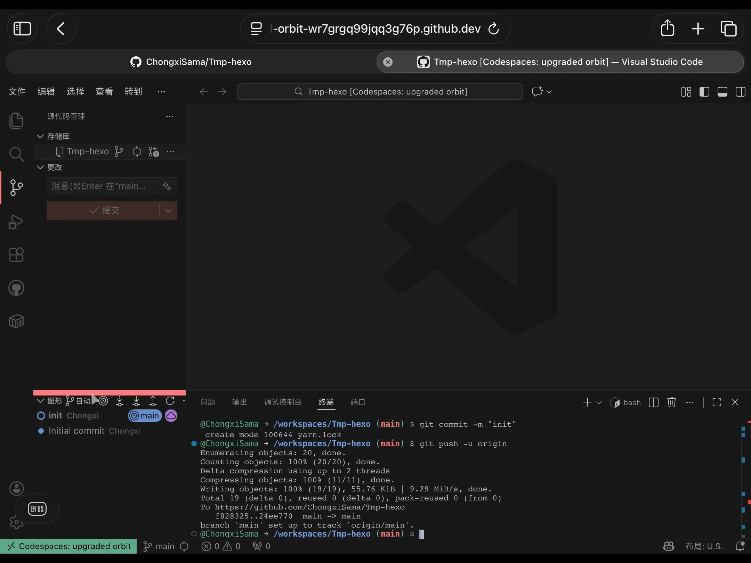This screenshot has width=751, height=563.
Task: Open the Extensions view icon
Action: pyautogui.click(x=16, y=255)
